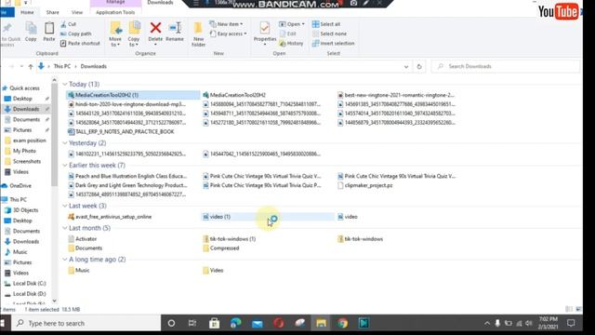Open the Move to dropdown
This screenshot has width=595, height=335.
tap(115, 34)
